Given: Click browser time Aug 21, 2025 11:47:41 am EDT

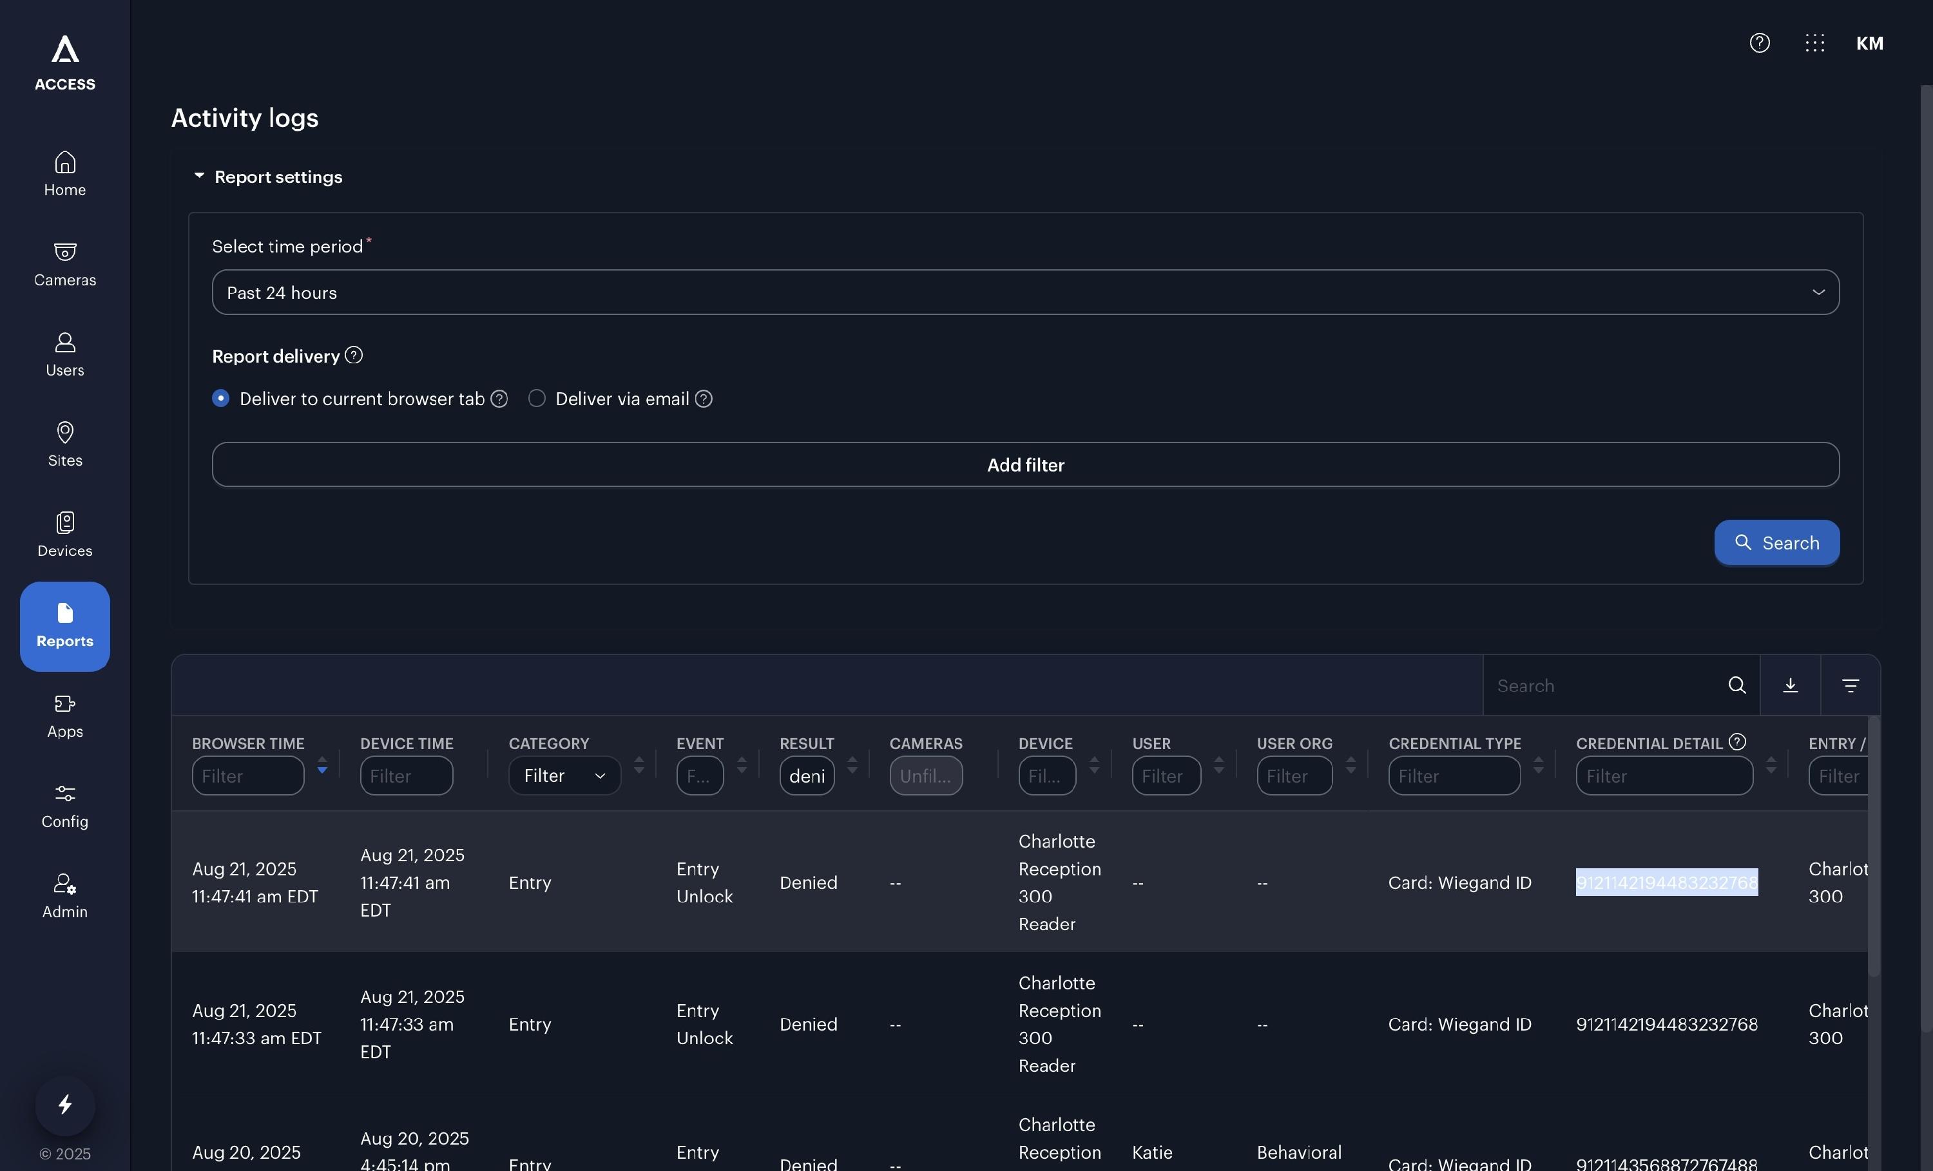Looking at the screenshot, I should [255, 882].
